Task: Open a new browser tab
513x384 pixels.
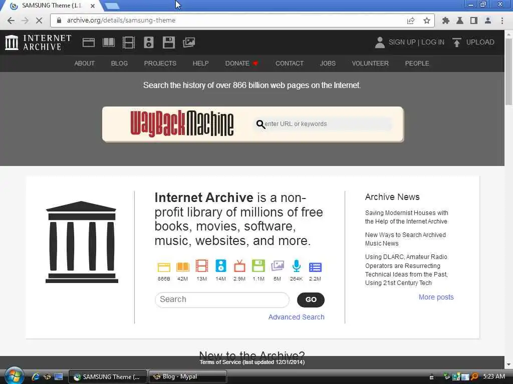Action: [x=112, y=5]
